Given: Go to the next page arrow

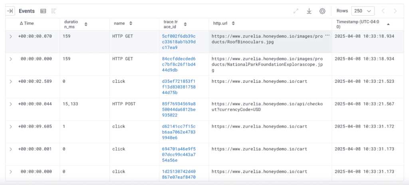Looking at the screenshot, I should coord(395,11).
